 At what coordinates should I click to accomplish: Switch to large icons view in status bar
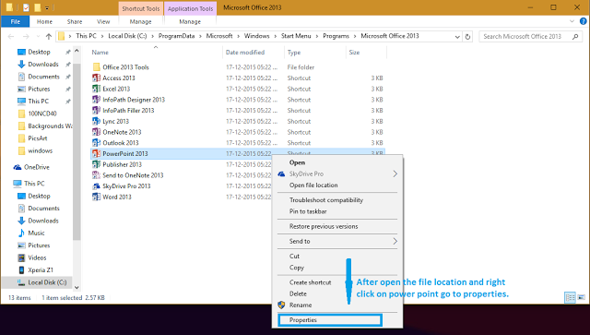click(x=582, y=298)
